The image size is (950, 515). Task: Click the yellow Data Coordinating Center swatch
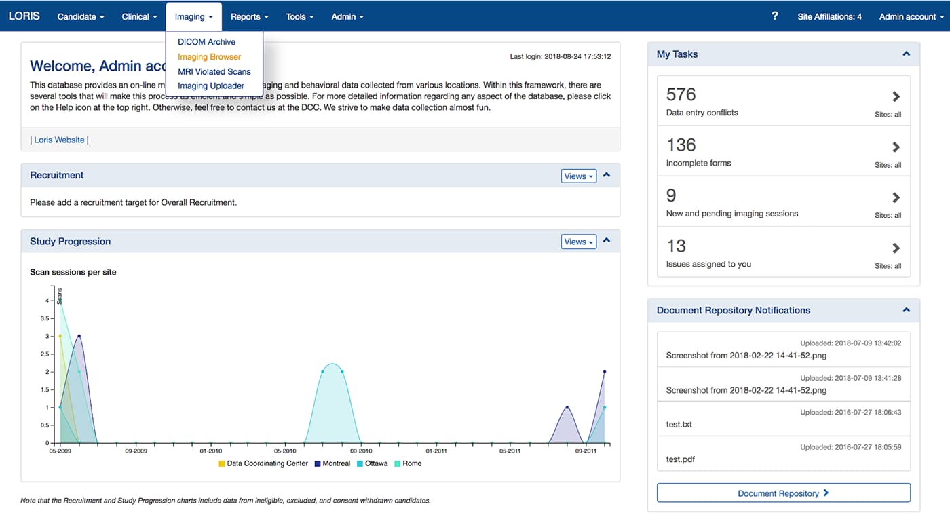(x=221, y=463)
